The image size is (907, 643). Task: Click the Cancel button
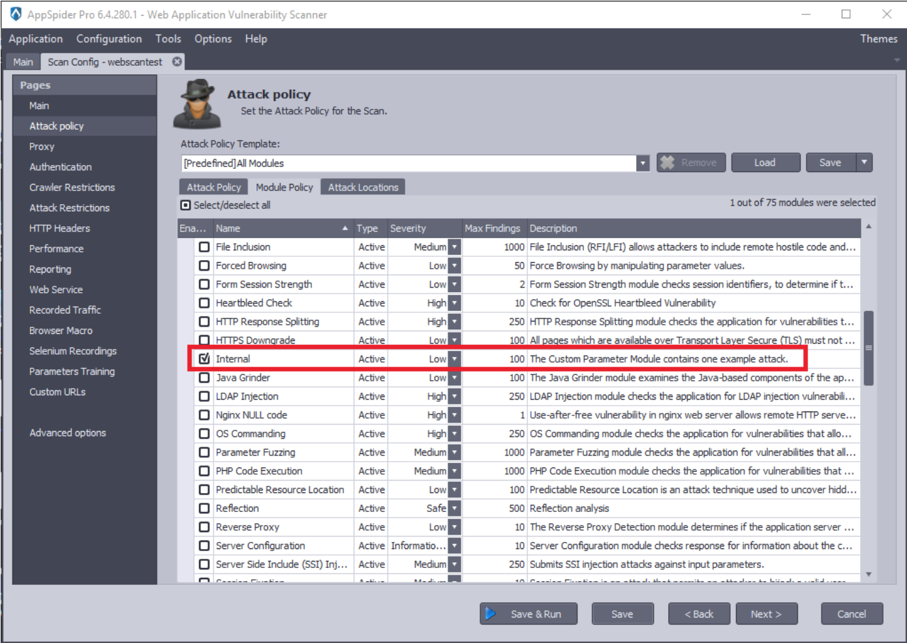click(852, 614)
